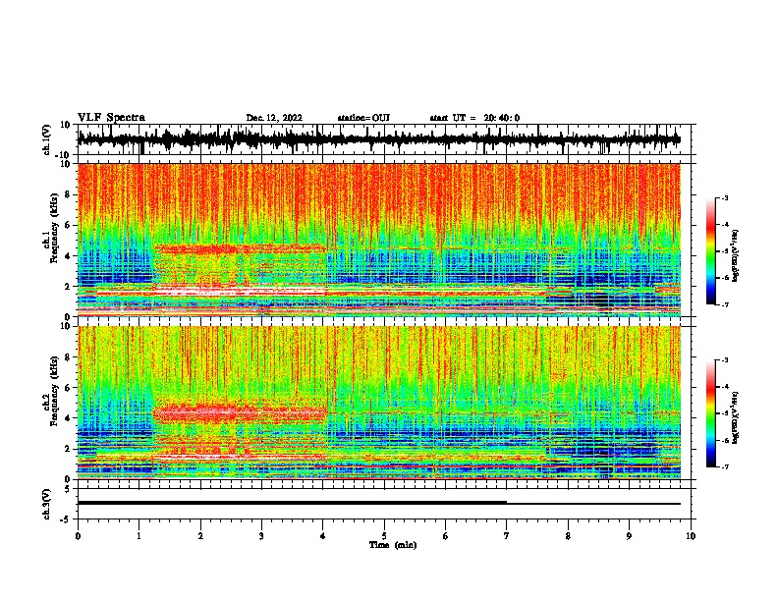The width and height of the screenshot is (778, 601).
Task: Click the ch.2 log(PSD) color bar label
Action: (736, 417)
